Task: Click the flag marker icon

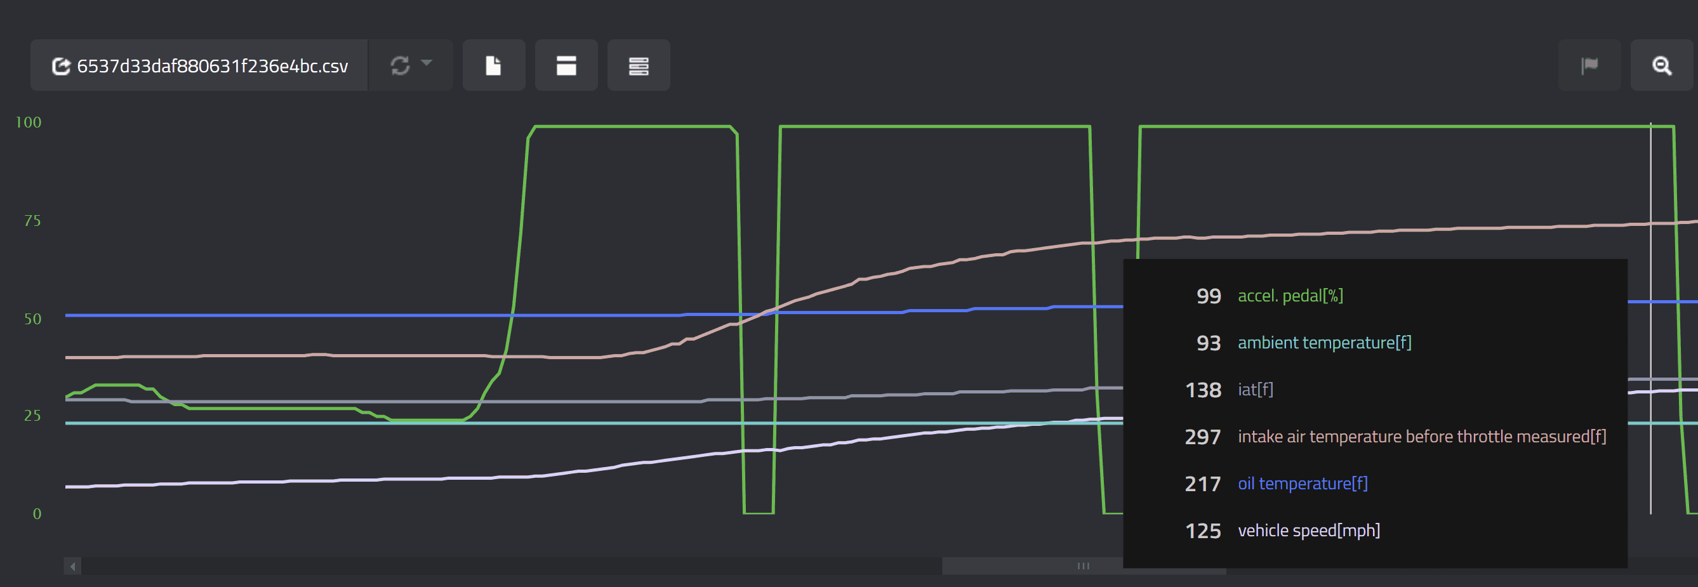Action: point(1589,65)
